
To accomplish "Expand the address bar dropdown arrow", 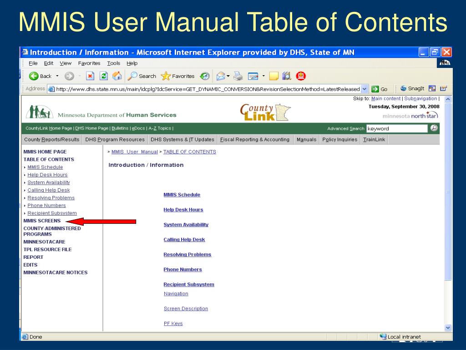I will pos(364,89).
